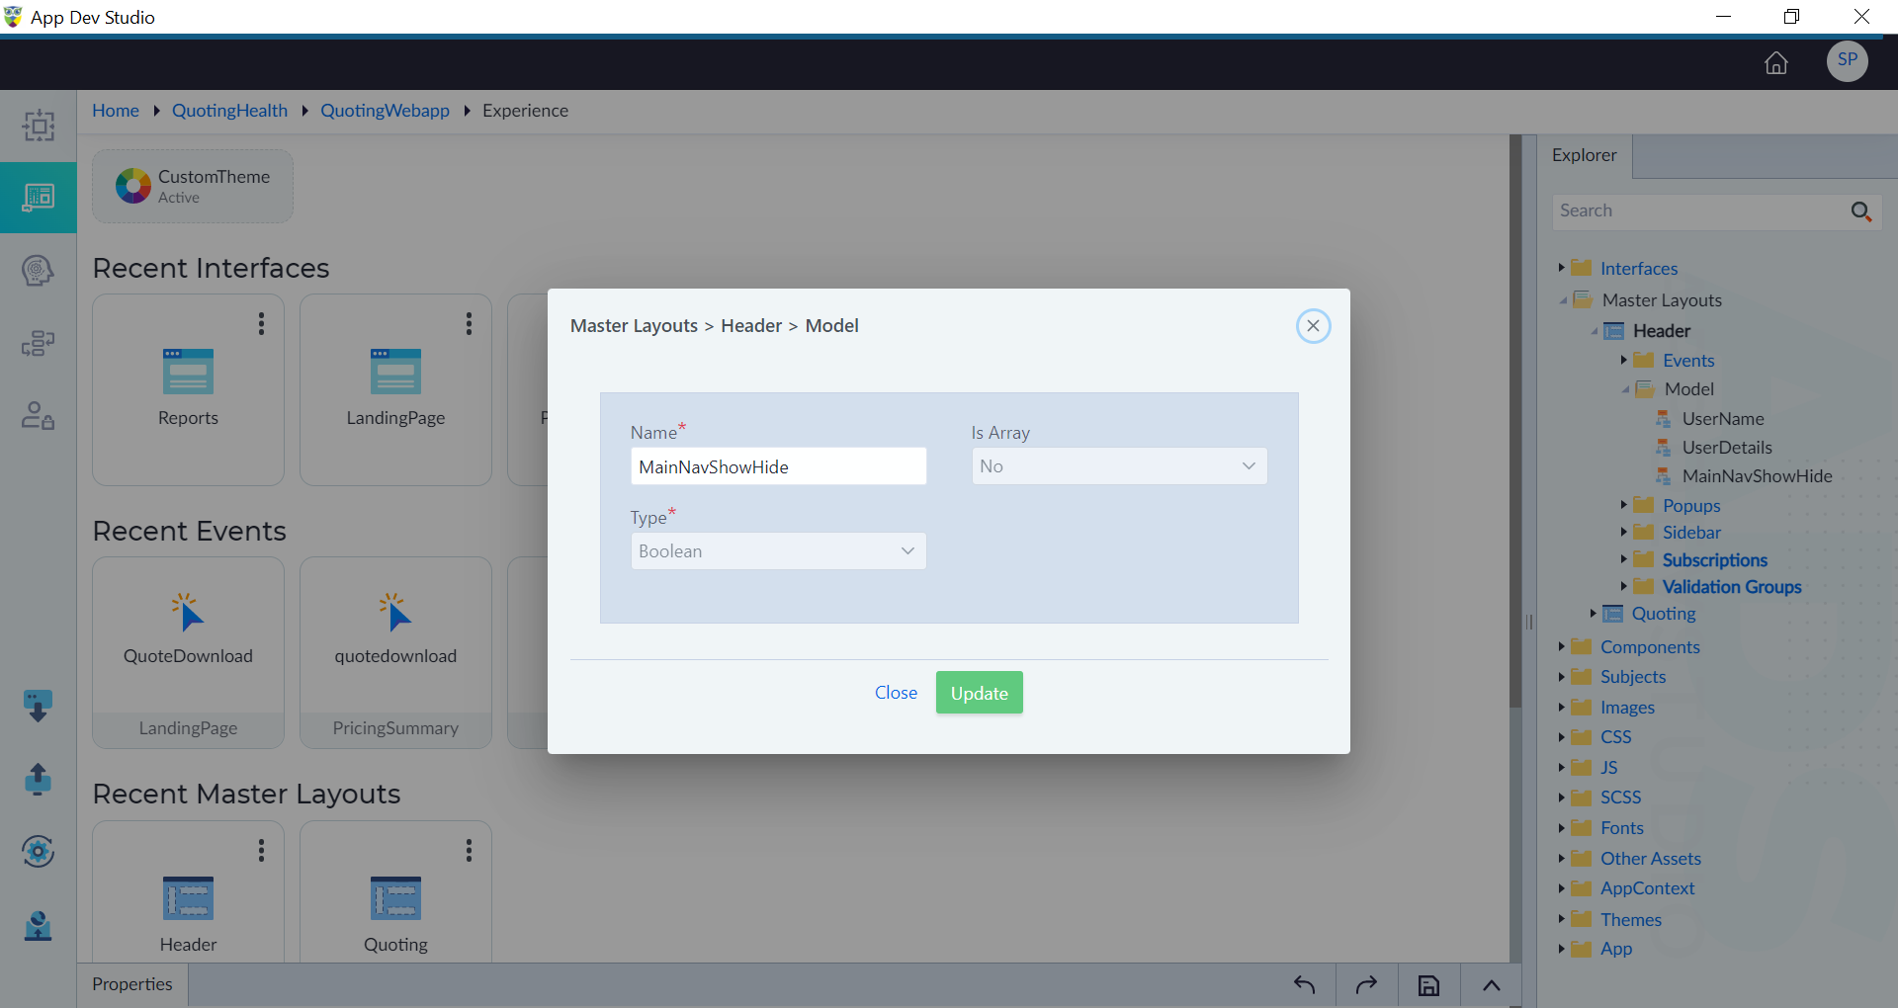Open the Is Array dropdown
This screenshot has width=1898, height=1008.
pyautogui.click(x=1119, y=466)
